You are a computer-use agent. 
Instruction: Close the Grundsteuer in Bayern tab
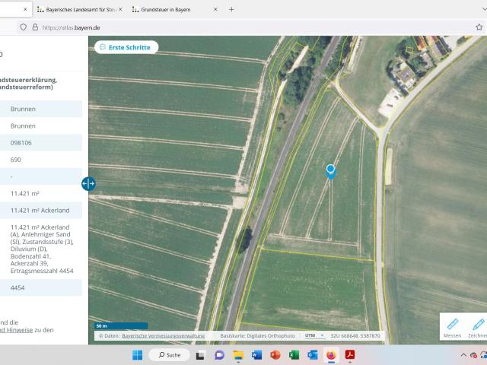215,10
